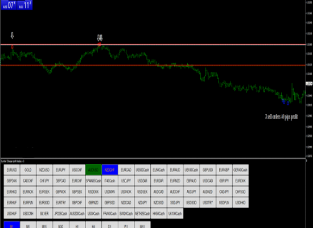The image size is (313, 228).
Task: Click the first blue close-order marker
Action: [x=283, y=101]
